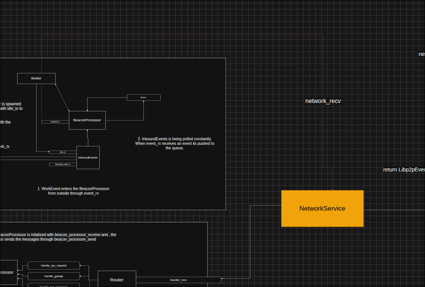The image size is (425, 287).
Task: Select the Router box
Action: (x=117, y=280)
